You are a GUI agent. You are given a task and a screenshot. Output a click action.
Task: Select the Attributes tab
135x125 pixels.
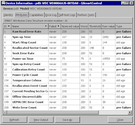(x=21, y=15)
